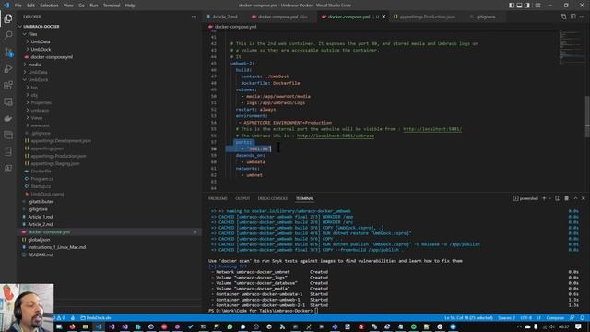Open appsettings.Development.json in explorer
The image size is (590, 332).
(61, 141)
